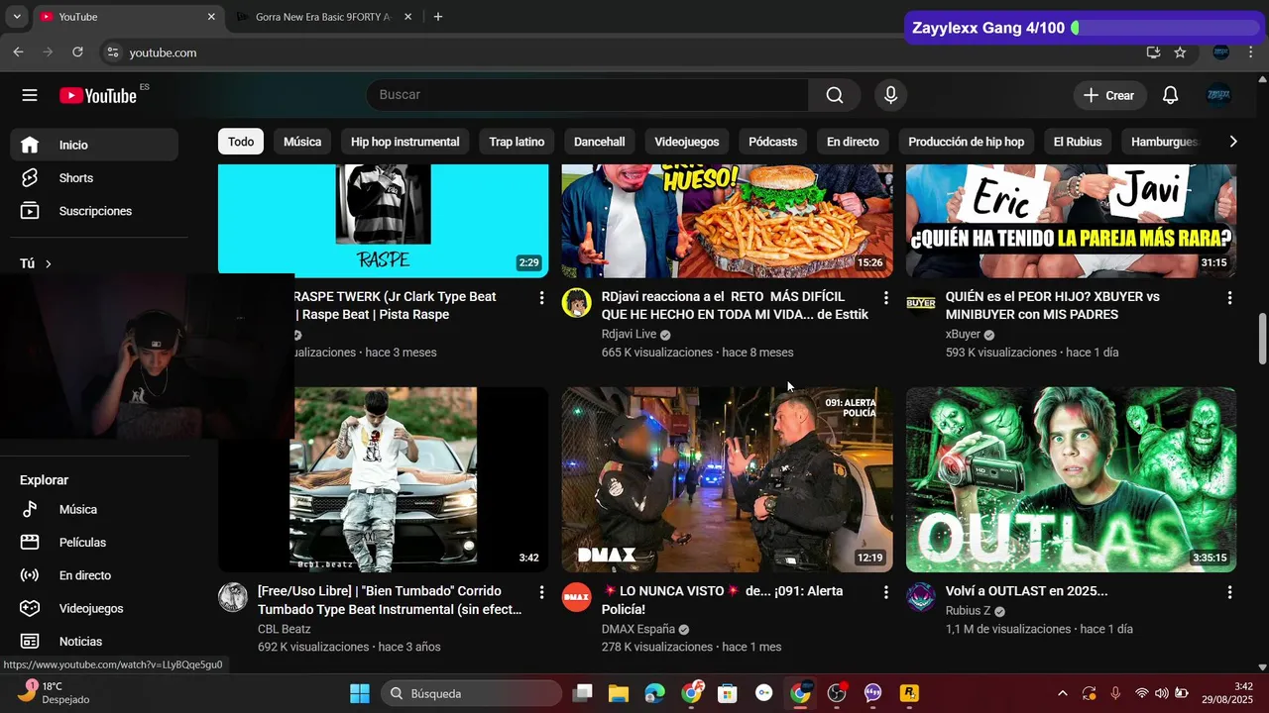Screen dimensions: 1269x713
Task: Expand the Tú section chevron
Action: pyautogui.click(x=48, y=263)
